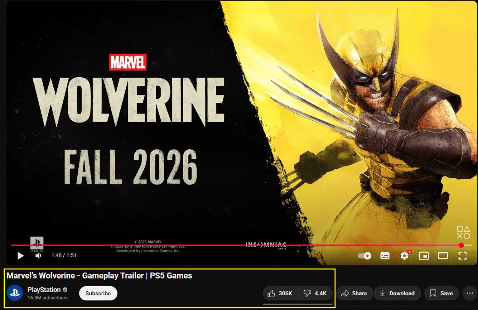The width and height of the screenshot is (478, 310).
Task: Switch to the miniplayer
Action: click(424, 255)
